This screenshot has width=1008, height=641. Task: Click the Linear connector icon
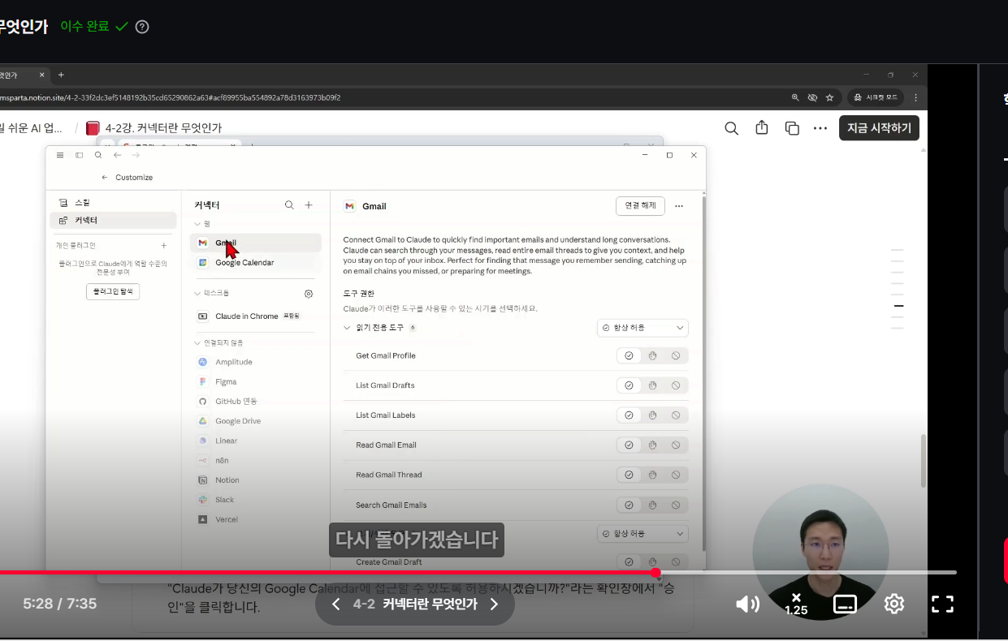click(x=203, y=441)
